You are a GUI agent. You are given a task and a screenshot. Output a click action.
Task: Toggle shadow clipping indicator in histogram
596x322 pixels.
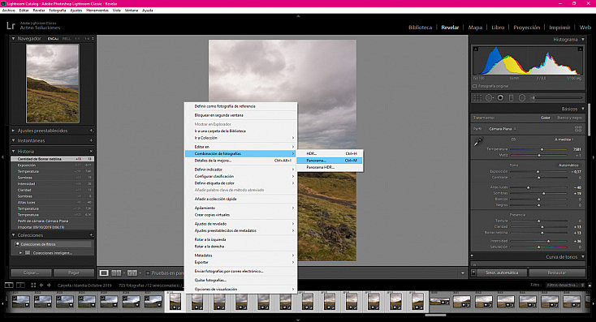[x=476, y=49]
